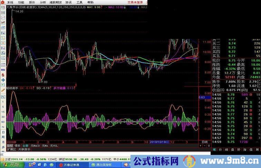Switch to the 戈MACD indicator tab
Screen dimensions: 261x168
35,146
